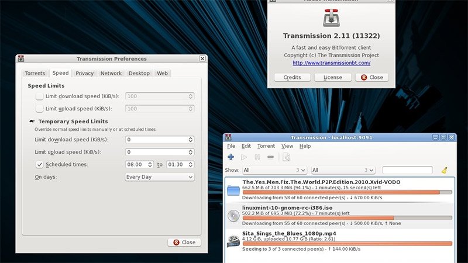Click the Pause torrent toolbar icon
This screenshot has width=468, height=263.
coord(257,157)
